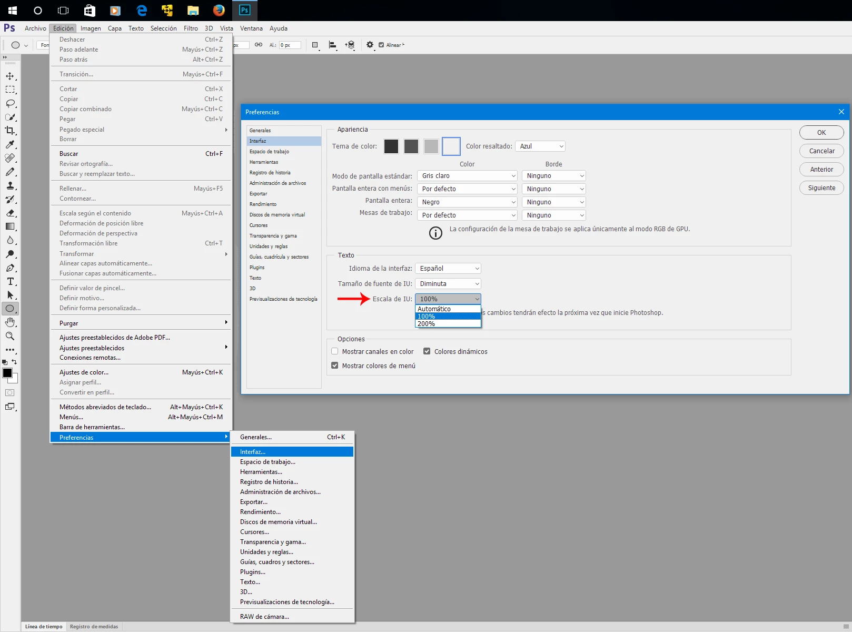Viewport: 852px width, 632px height.
Task: Open Tamaño de fuente de IU dropdown
Action: coord(448,284)
